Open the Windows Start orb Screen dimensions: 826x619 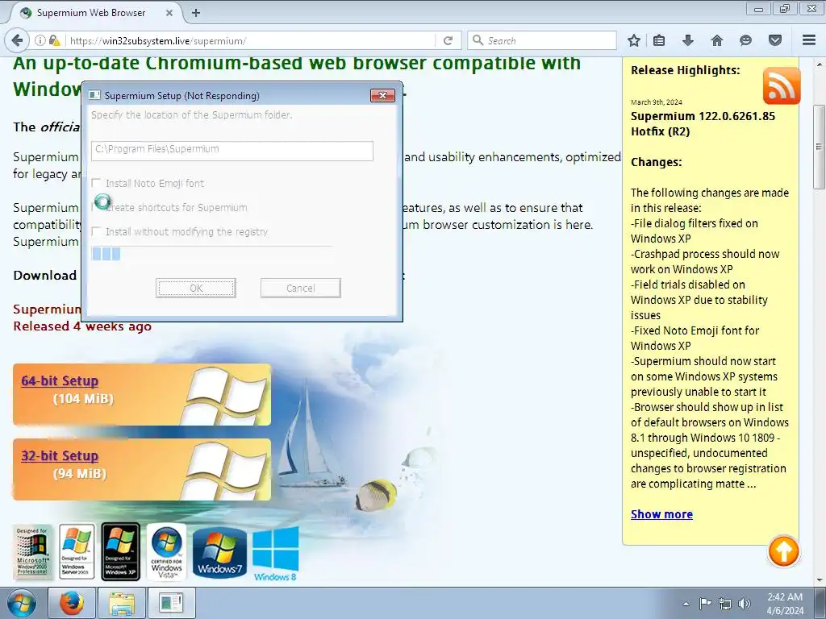[x=21, y=603]
